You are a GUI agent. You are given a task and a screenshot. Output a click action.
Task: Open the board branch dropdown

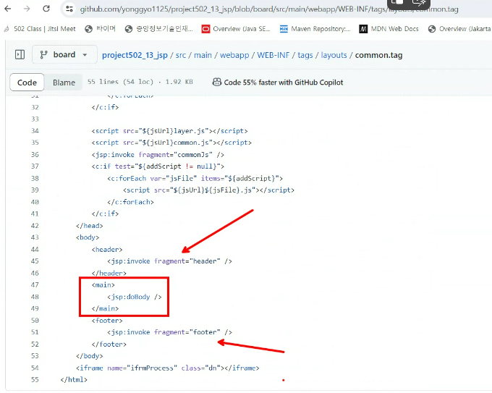64,54
